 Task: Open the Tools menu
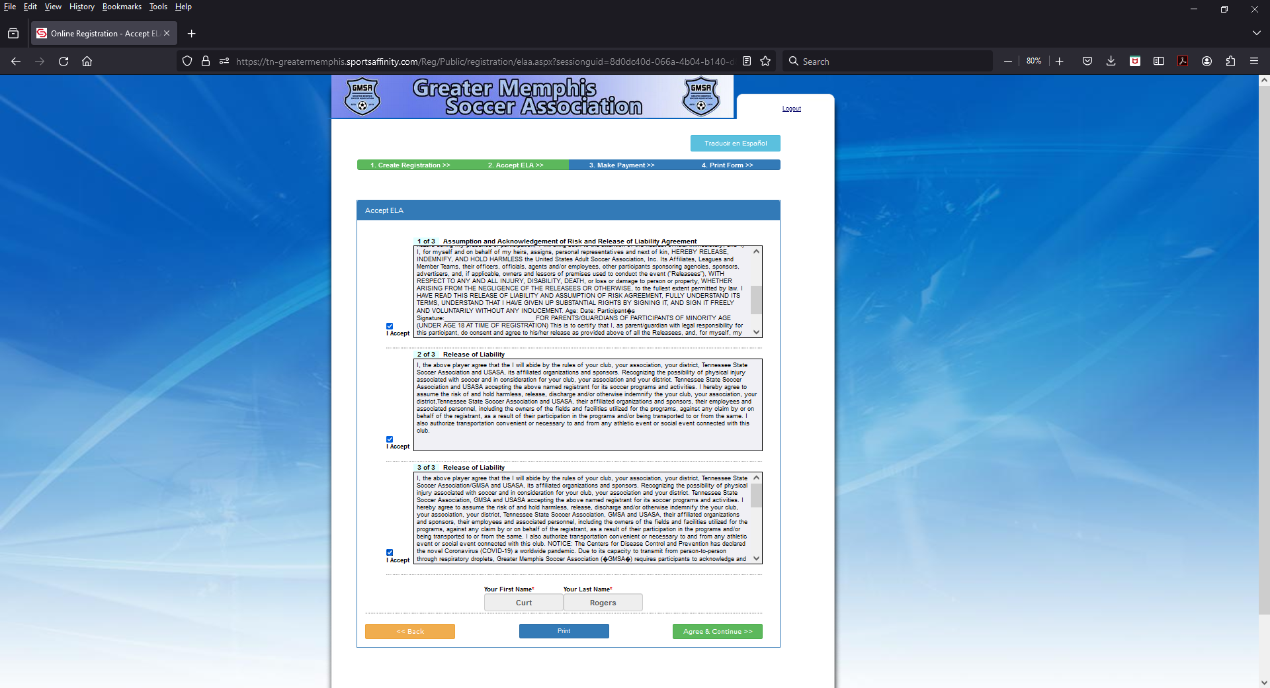(158, 7)
